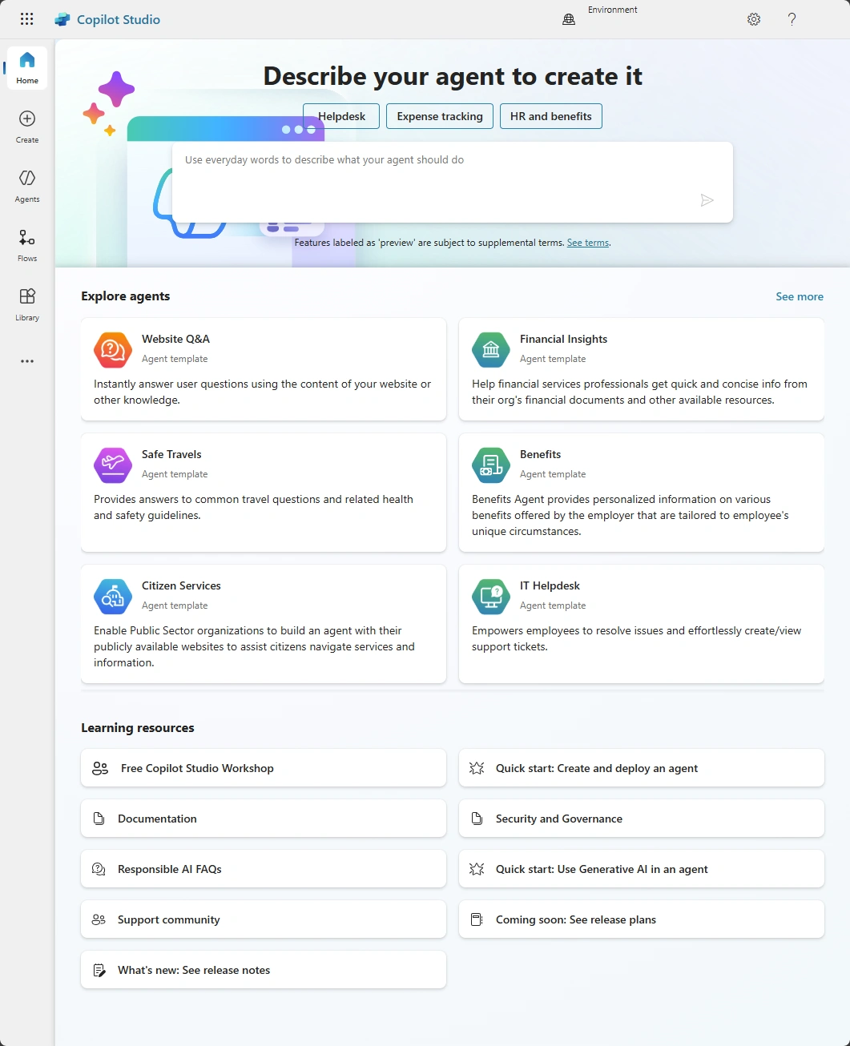Open Coming soon: See release plans
The width and height of the screenshot is (850, 1046).
pyautogui.click(x=642, y=919)
